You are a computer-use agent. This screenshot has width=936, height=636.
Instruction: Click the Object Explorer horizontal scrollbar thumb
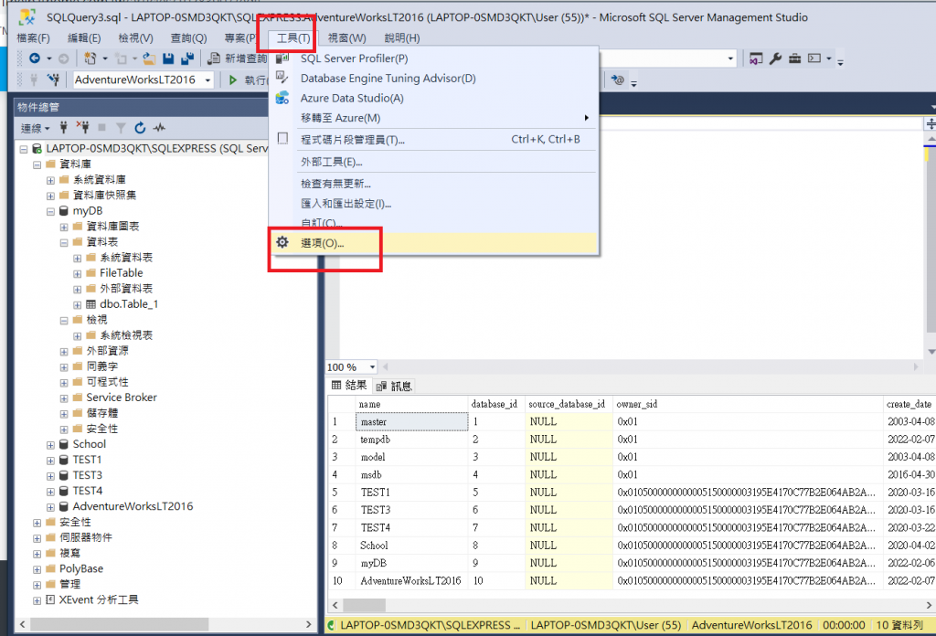[x=120, y=624]
